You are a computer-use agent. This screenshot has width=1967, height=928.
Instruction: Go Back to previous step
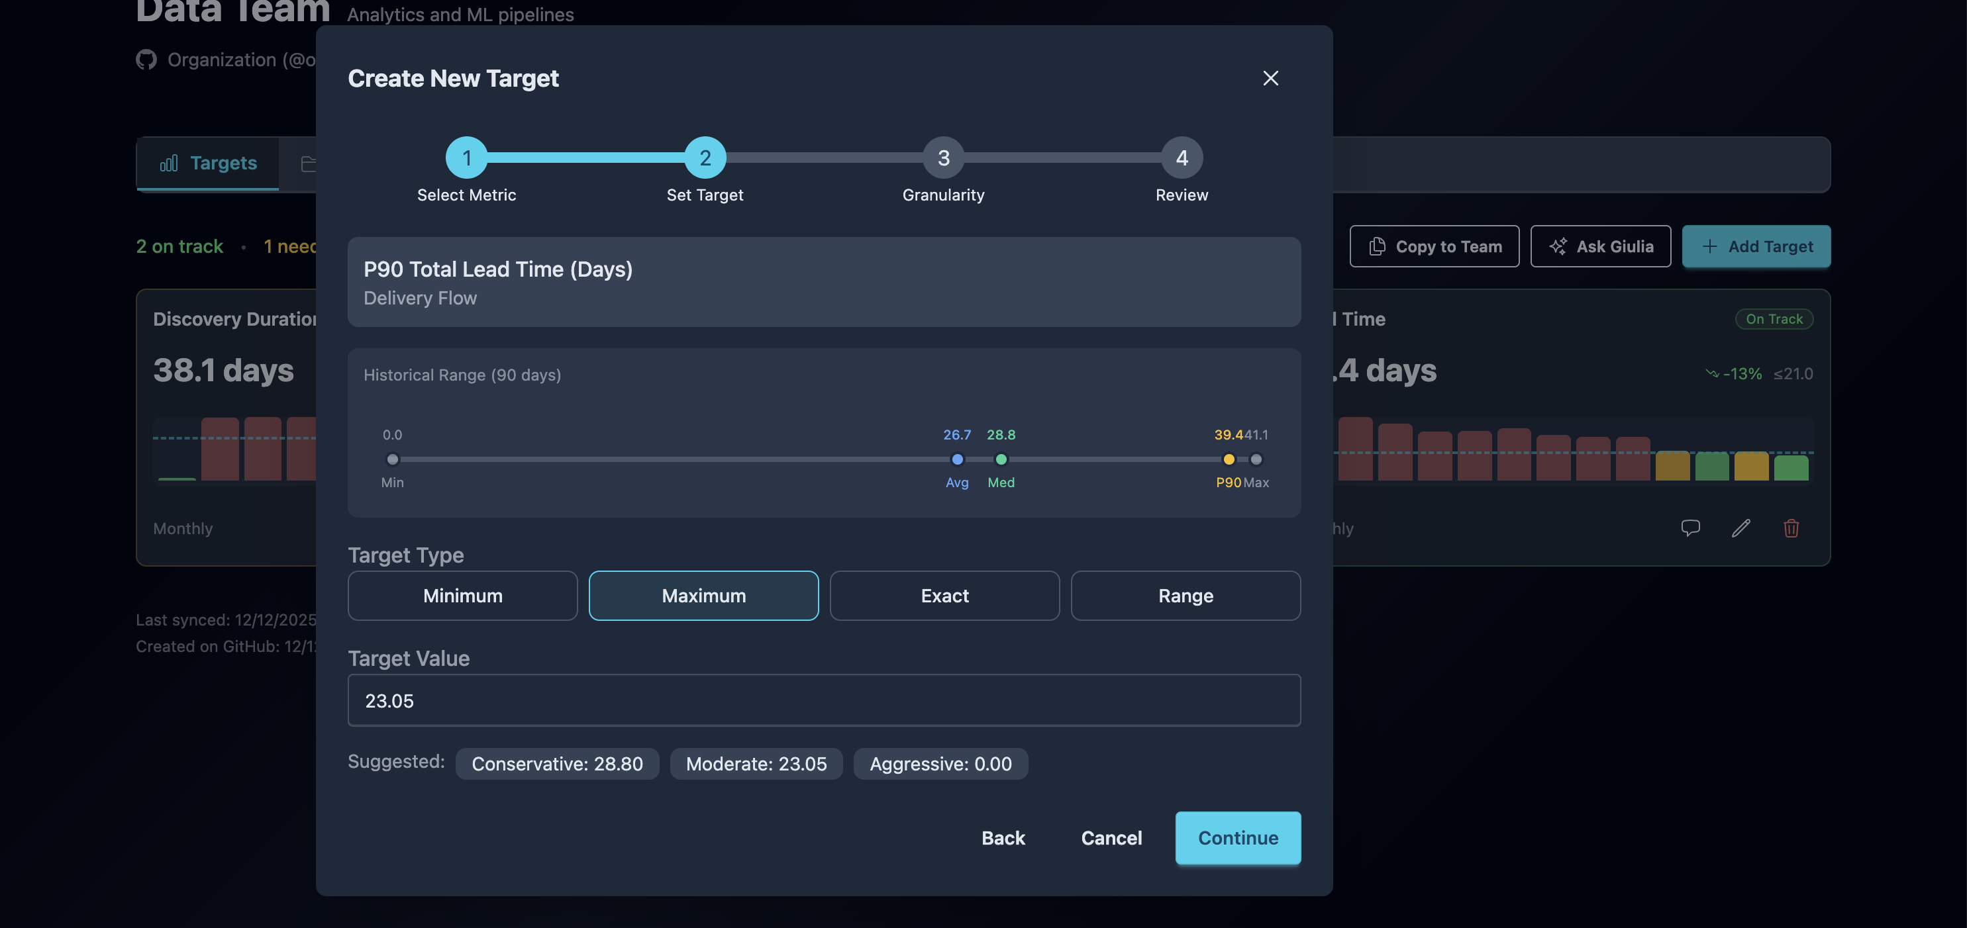click(1003, 837)
